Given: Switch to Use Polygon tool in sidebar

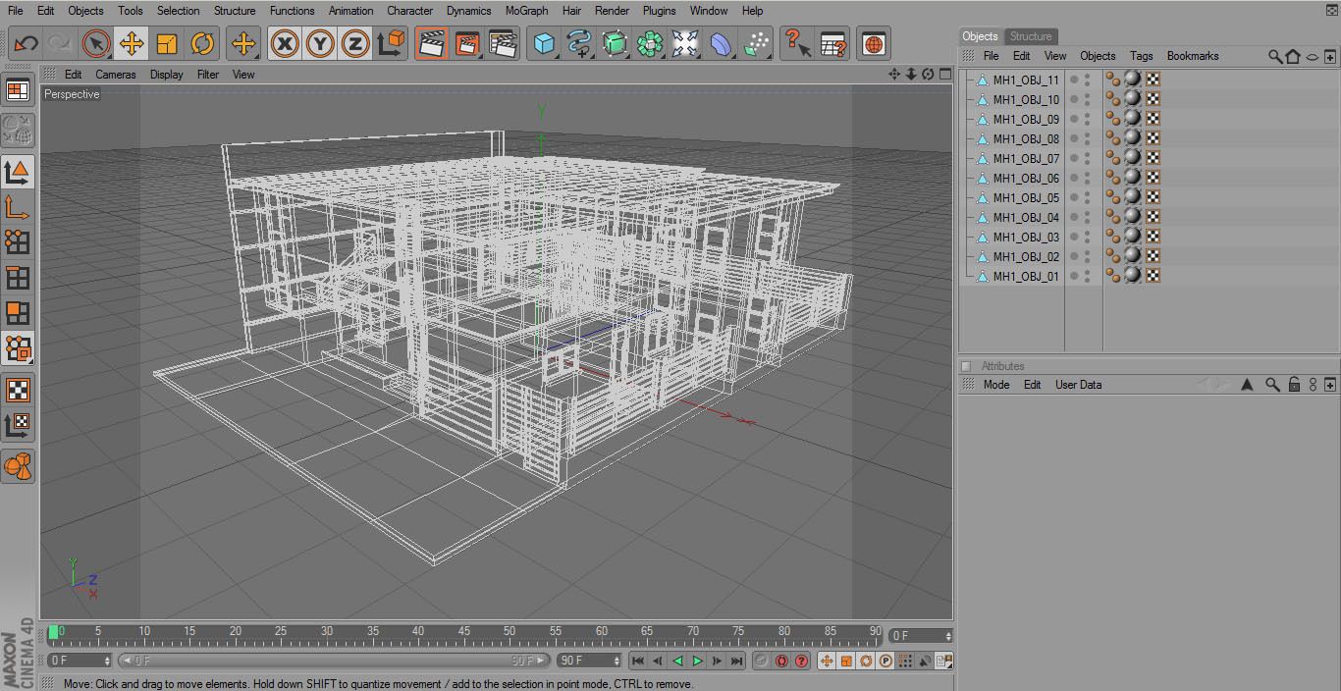Looking at the screenshot, I should (x=18, y=313).
